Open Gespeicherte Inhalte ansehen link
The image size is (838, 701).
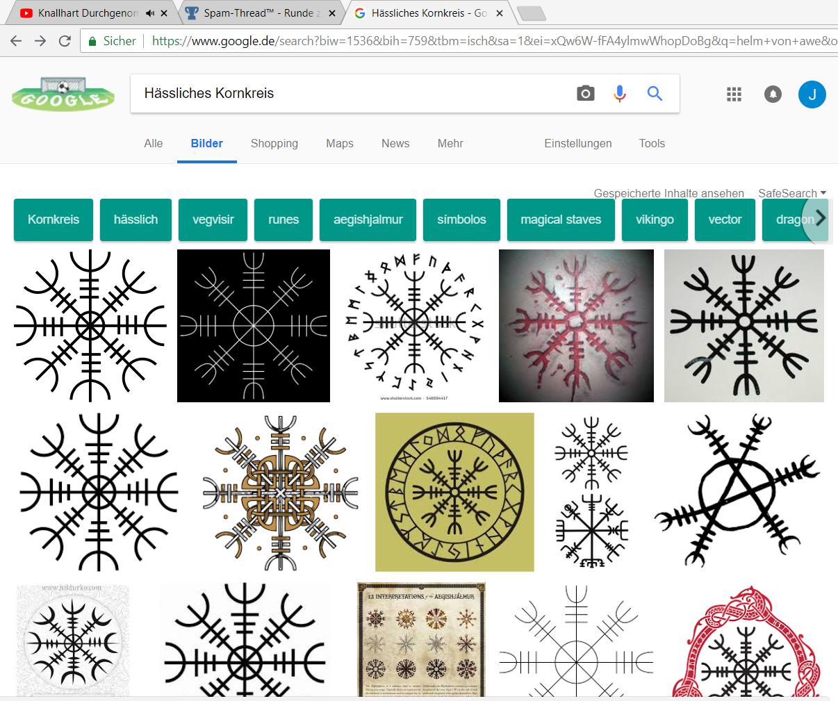[668, 193]
